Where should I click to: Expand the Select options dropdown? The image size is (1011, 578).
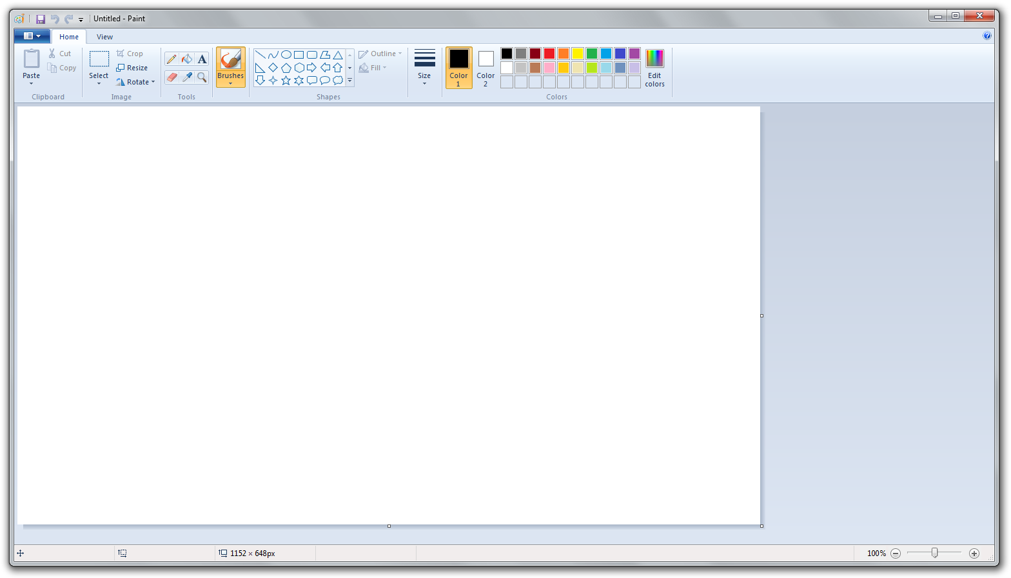[99, 83]
